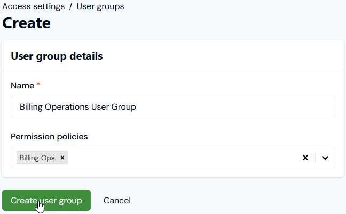
Task: Click the breadcrumb slash separator
Action: coord(70,6)
